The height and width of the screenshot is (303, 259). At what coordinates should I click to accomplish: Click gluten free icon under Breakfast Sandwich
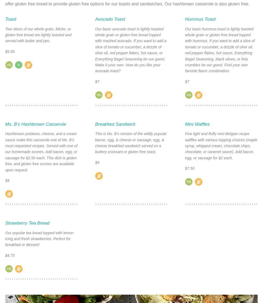point(99,176)
